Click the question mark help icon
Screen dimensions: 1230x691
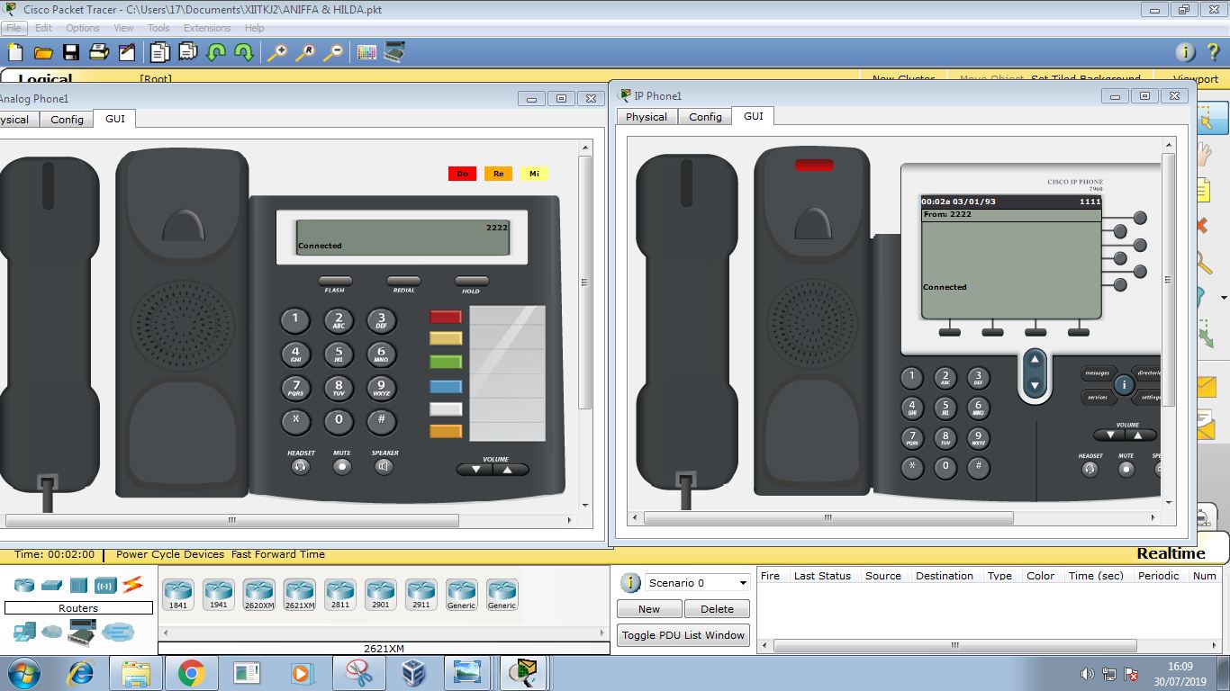pos(1213,52)
